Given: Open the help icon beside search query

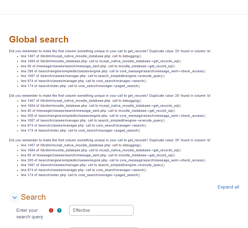Looking at the screenshot, I should click(x=59, y=210).
